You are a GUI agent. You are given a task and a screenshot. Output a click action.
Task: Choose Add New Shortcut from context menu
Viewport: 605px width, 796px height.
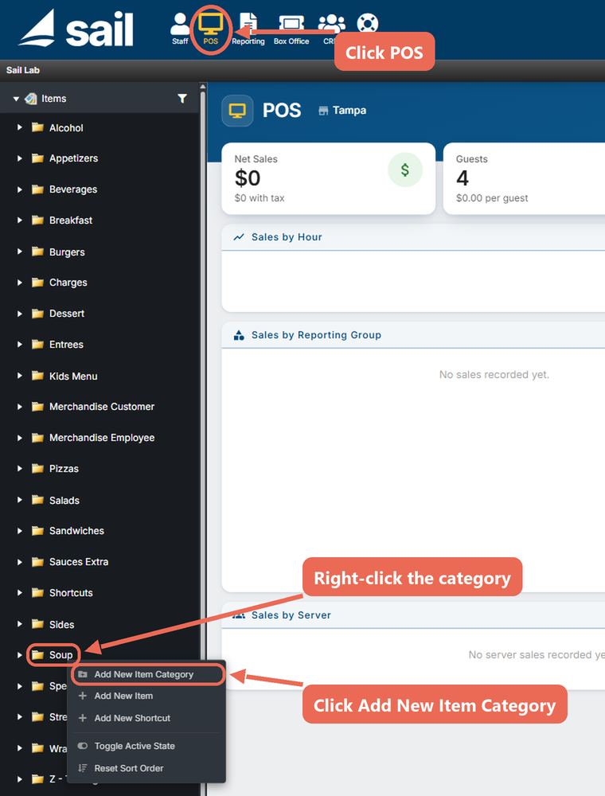click(x=147, y=718)
